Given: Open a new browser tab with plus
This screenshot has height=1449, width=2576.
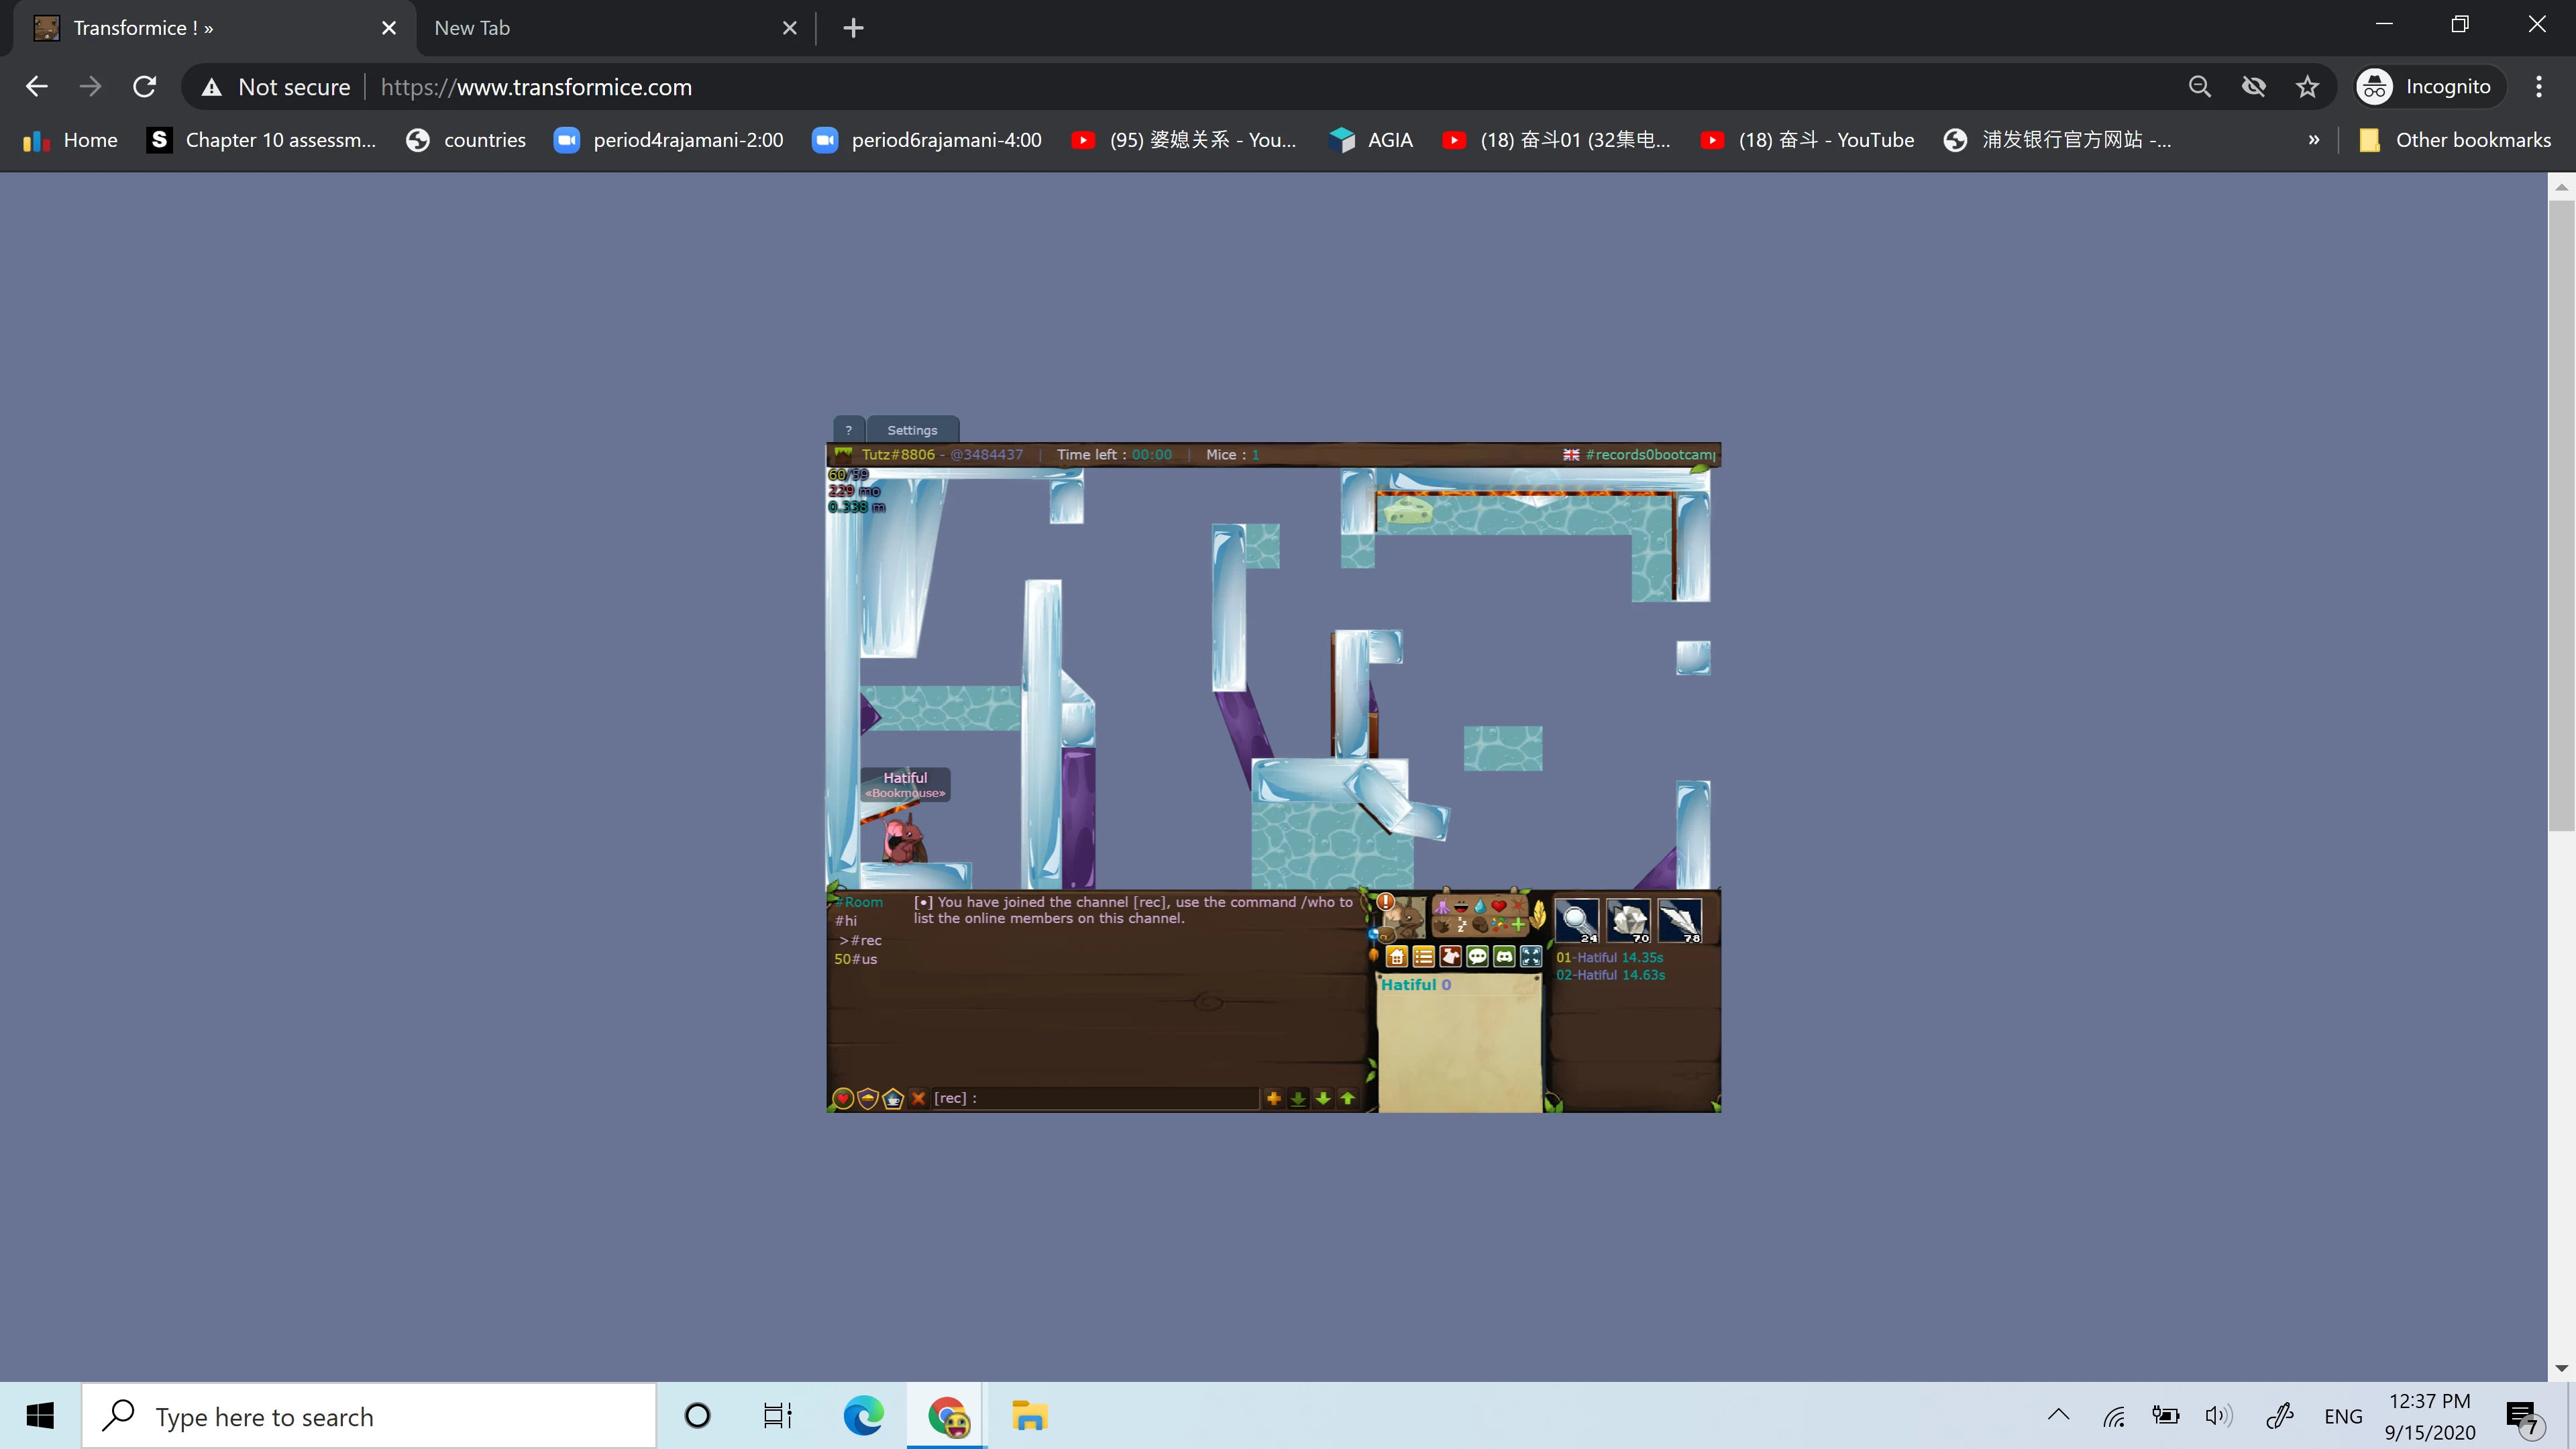Looking at the screenshot, I should (853, 28).
